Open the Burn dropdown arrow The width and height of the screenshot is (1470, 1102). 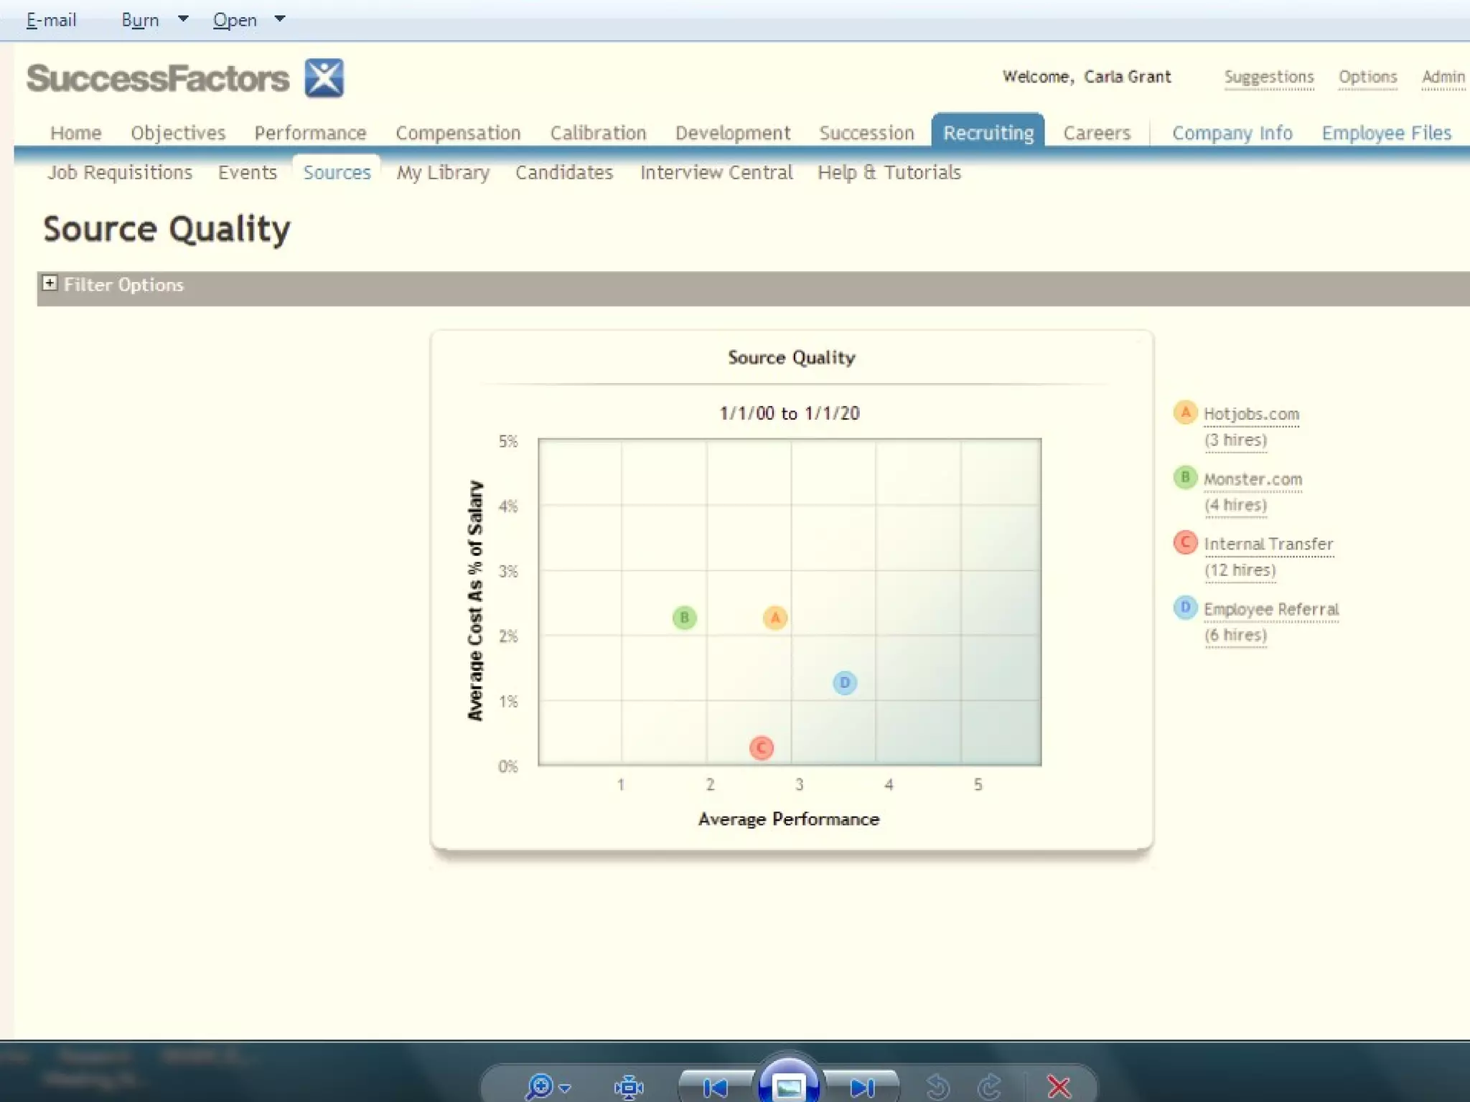coord(183,19)
